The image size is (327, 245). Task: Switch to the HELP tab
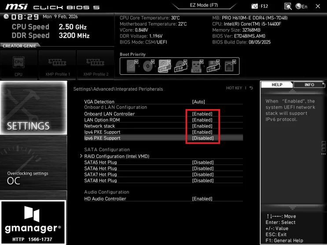(277, 84)
